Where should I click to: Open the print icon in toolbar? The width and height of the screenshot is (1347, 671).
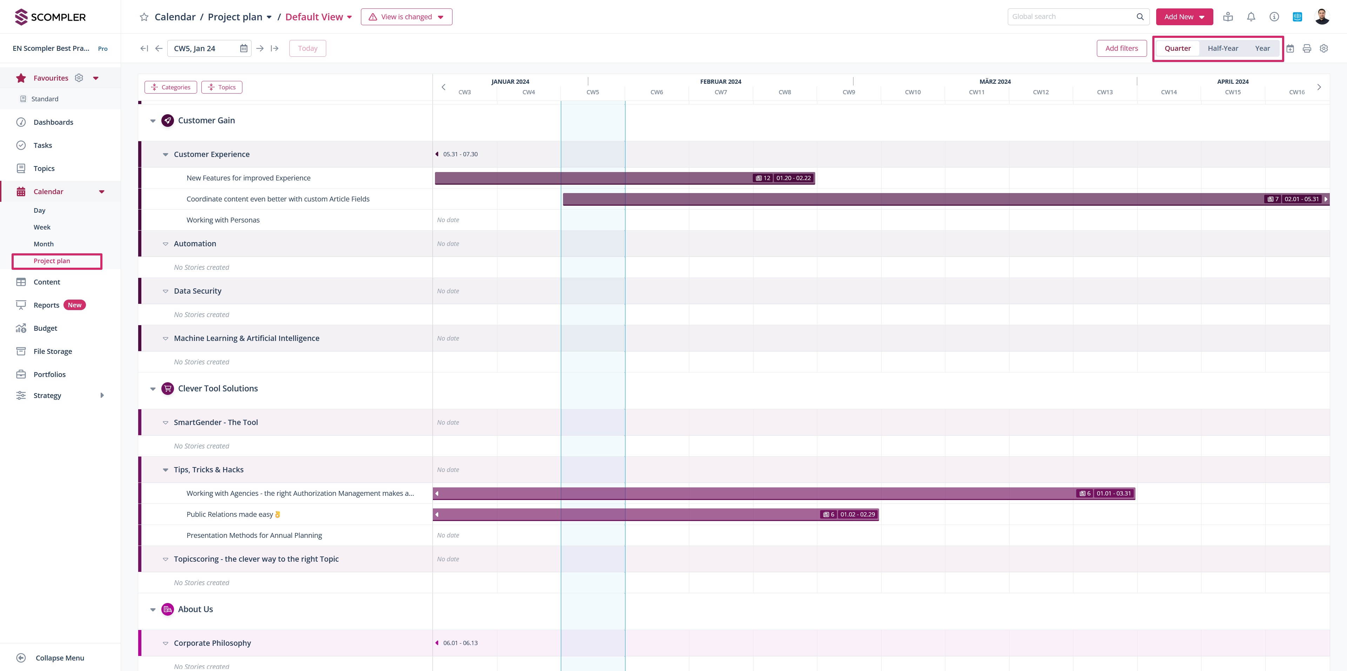(x=1307, y=49)
